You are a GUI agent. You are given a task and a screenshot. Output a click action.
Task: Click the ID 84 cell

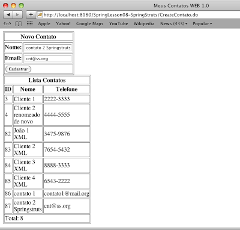point(8,166)
